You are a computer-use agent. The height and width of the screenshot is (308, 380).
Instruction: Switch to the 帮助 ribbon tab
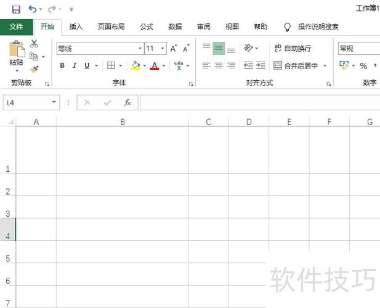261,26
